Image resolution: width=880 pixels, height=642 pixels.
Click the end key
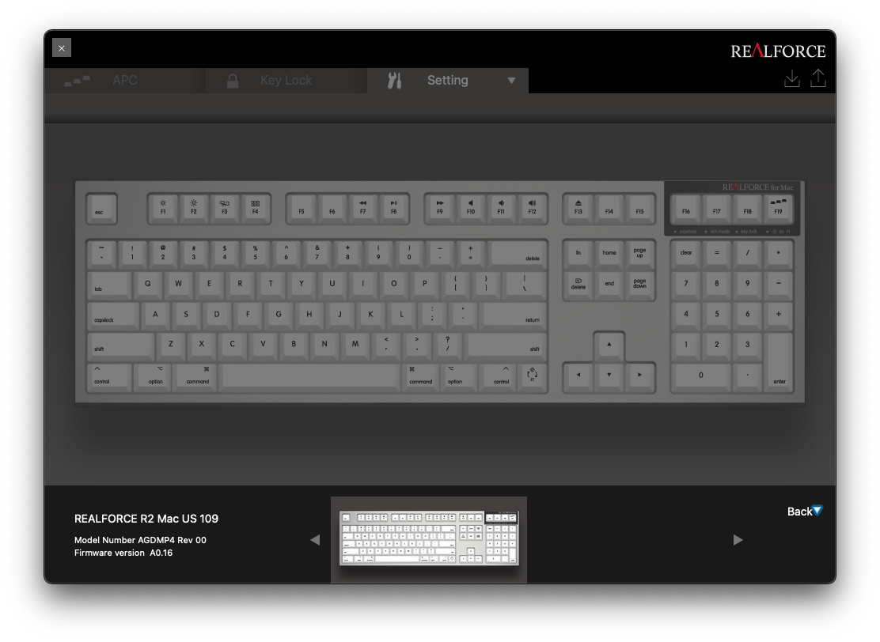point(609,284)
